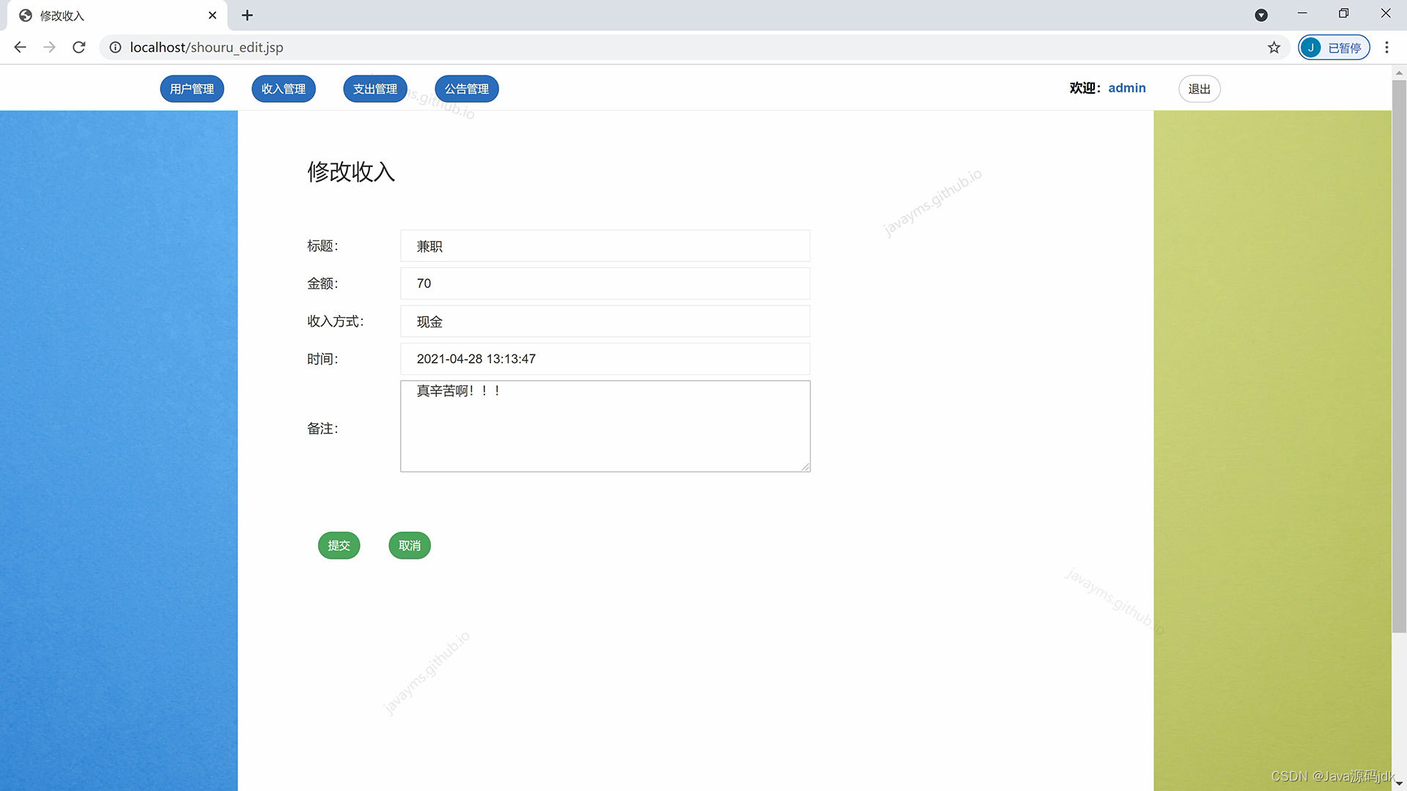This screenshot has width=1407, height=791.
Task: Click into the 金额 field containing 70
Action: (x=605, y=283)
